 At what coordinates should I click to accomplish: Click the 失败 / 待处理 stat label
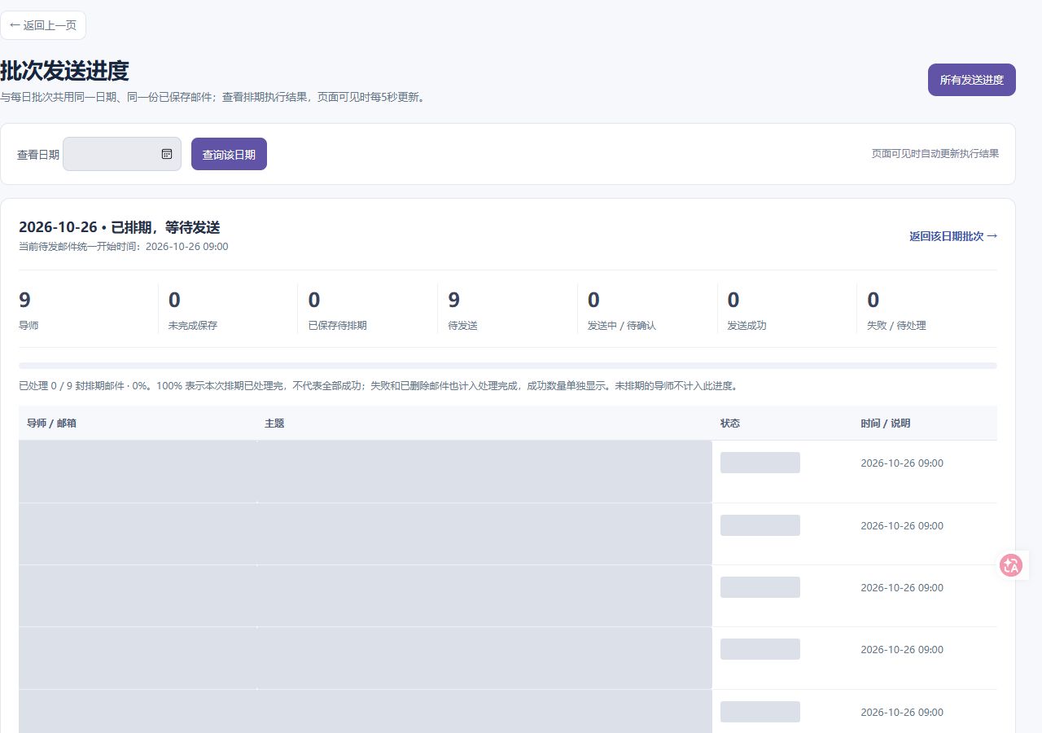(896, 326)
